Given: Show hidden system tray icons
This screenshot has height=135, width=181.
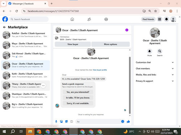Looking at the screenshot, I should [140, 131].
